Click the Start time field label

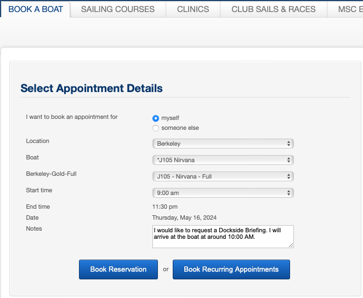[39, 190]
